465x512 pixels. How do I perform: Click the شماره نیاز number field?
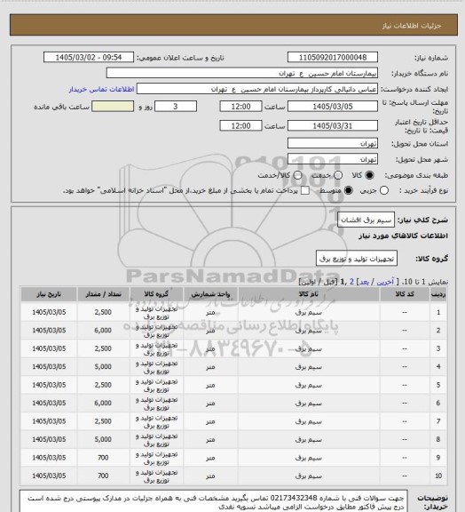tap(333, 57)
